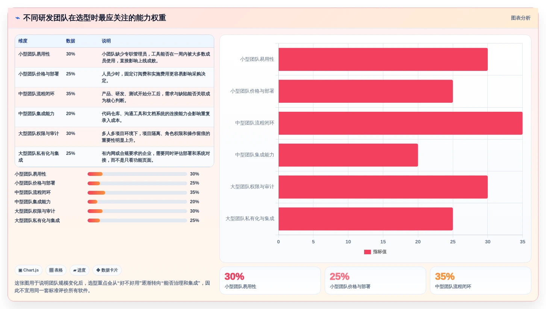Click the 中型团队流程闭环 y-axis chart label
Screen dimensions: 546x309
255,123
